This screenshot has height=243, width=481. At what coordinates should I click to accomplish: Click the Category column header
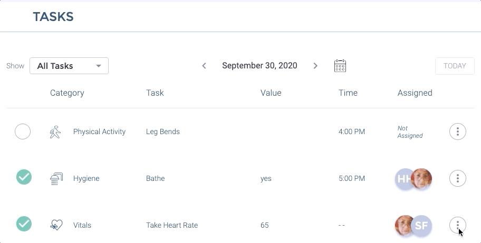point(67,93)
